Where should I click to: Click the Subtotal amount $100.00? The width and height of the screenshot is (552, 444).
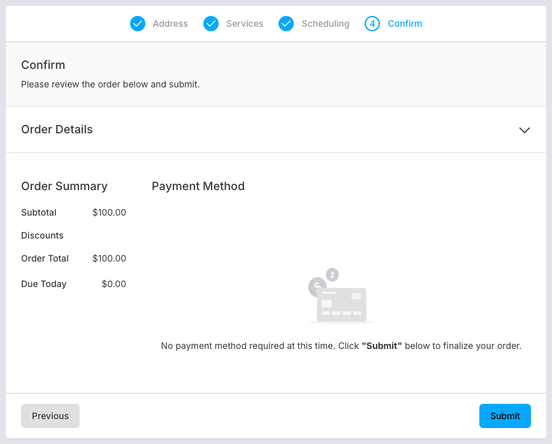[109, 212]
